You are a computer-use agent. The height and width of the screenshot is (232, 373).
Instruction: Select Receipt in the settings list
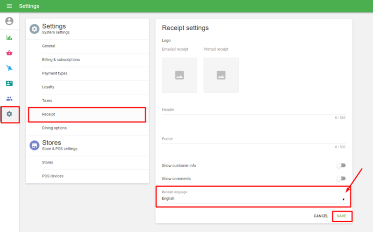(87, 114)
